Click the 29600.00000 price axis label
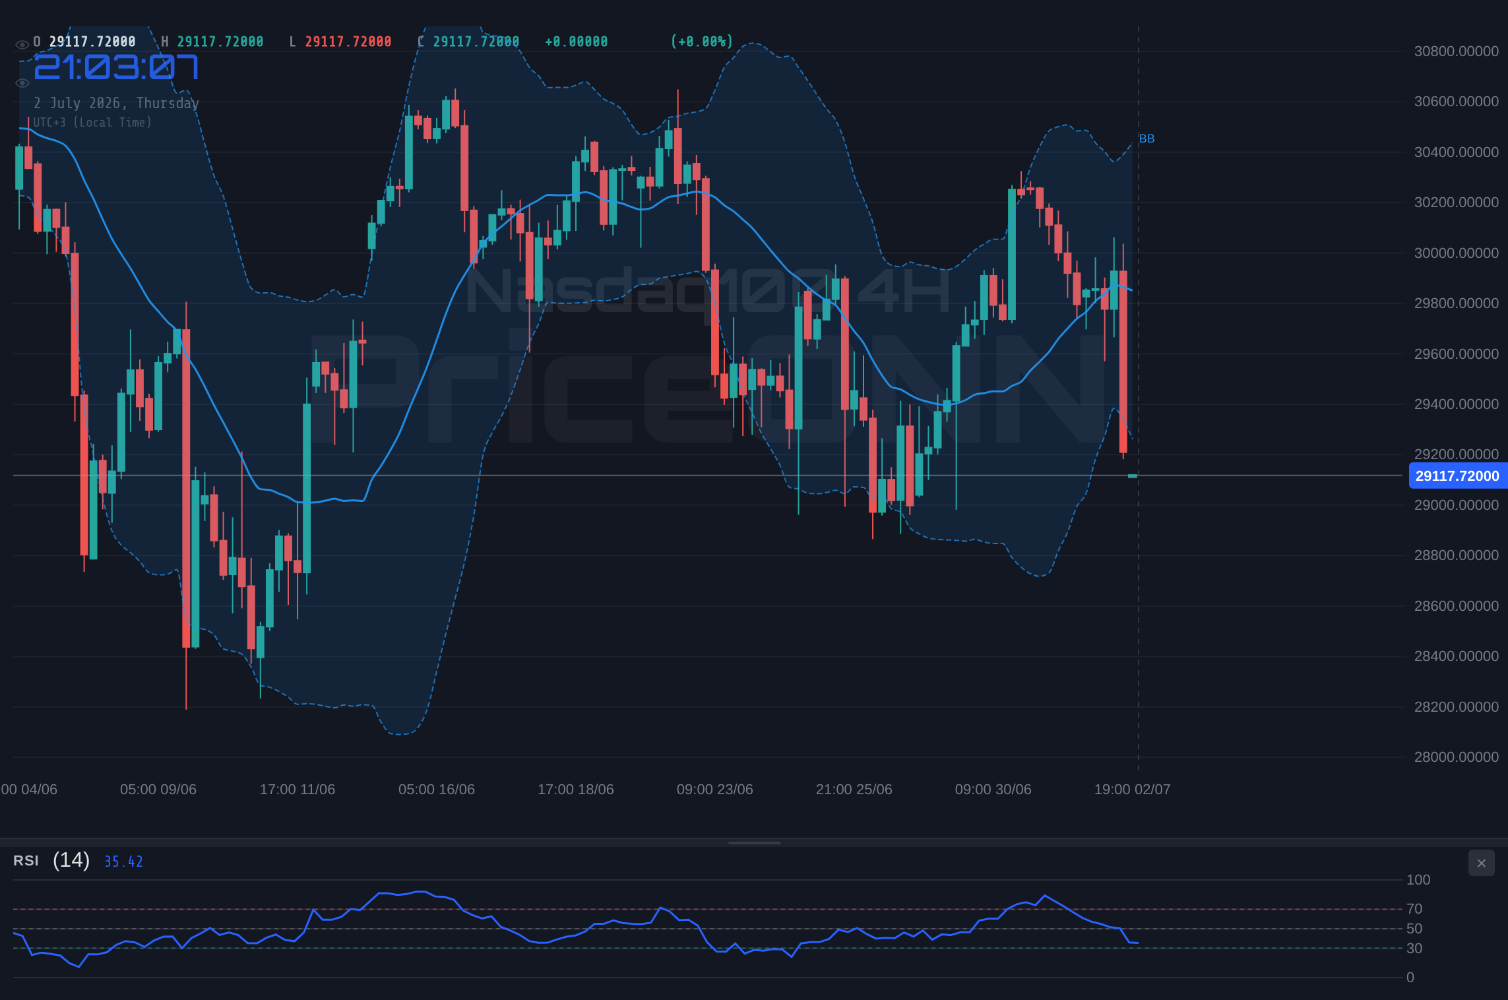Viewport: 1508px width, 1000px height. [x=1456, y=354]
